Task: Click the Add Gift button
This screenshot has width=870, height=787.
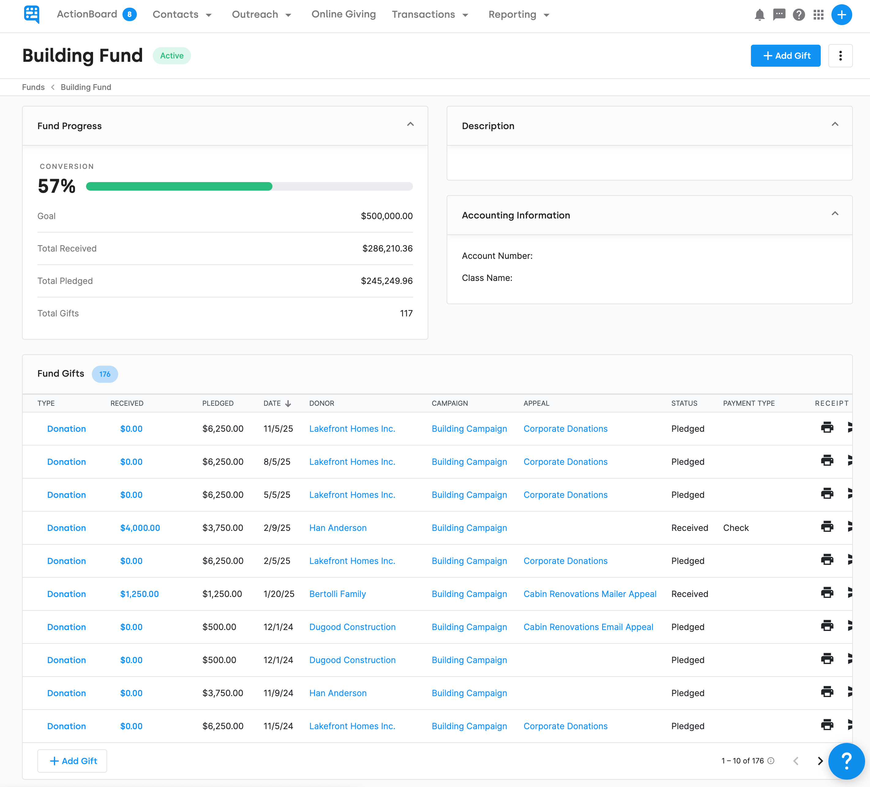Action: 786,56
